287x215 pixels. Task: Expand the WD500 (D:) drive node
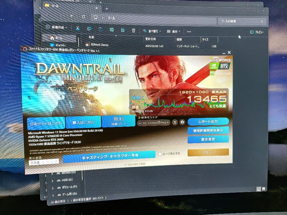[x=52, y=174]
